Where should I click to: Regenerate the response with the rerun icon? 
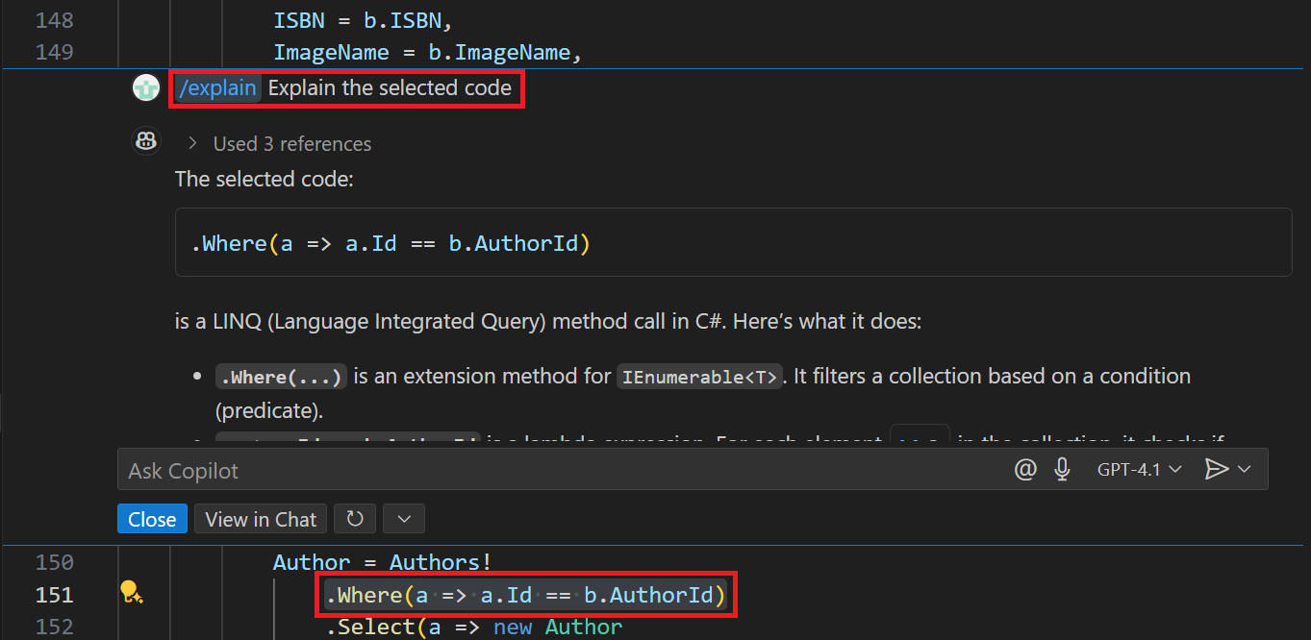tap(354, 518)
